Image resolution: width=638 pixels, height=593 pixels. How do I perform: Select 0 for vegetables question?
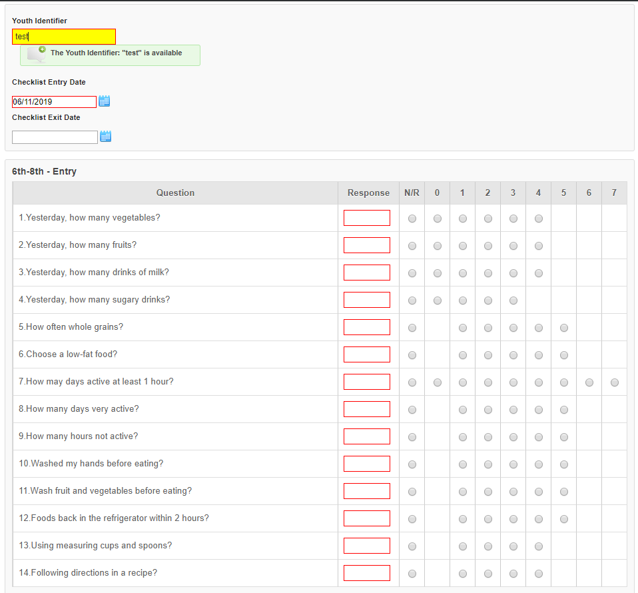coord(438,219)
